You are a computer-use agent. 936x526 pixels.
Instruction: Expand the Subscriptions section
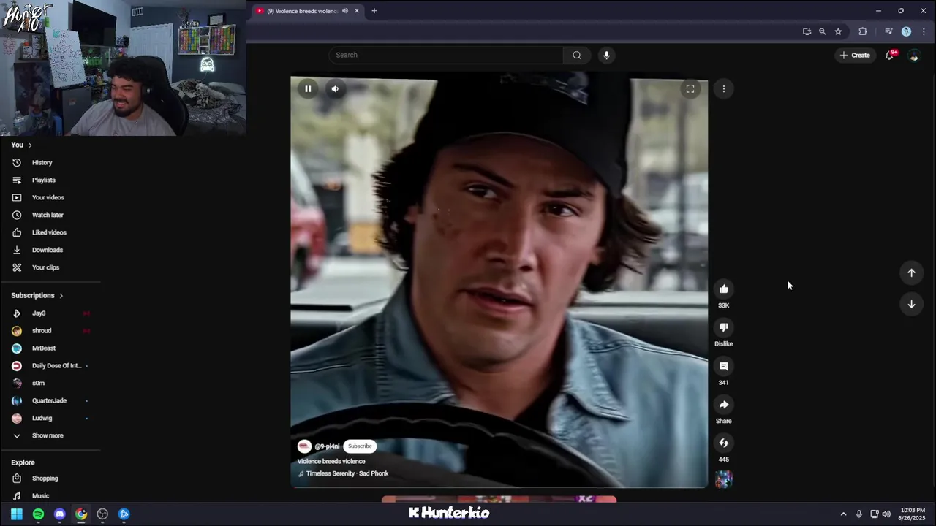[x=37, y=295]
